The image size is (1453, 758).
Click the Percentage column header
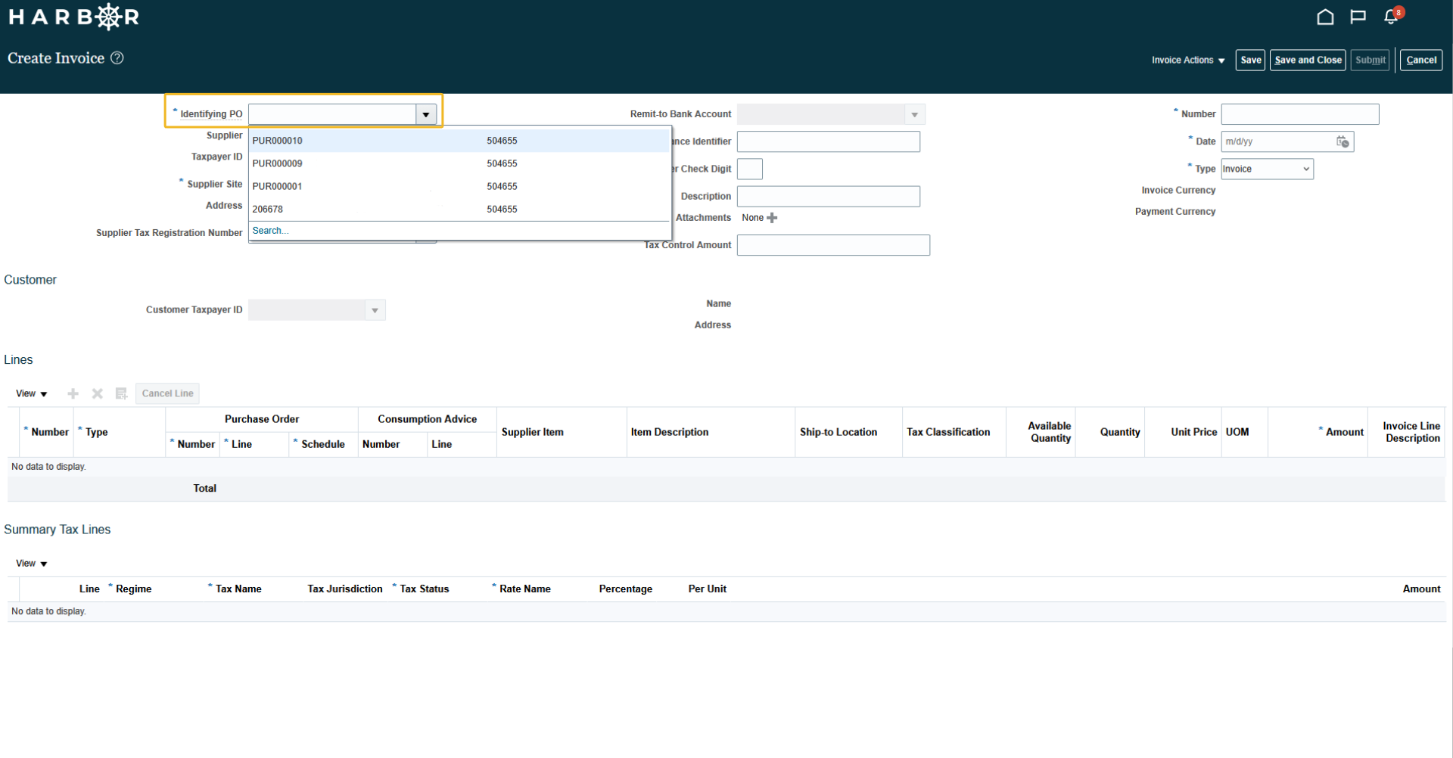pos(625,589)
